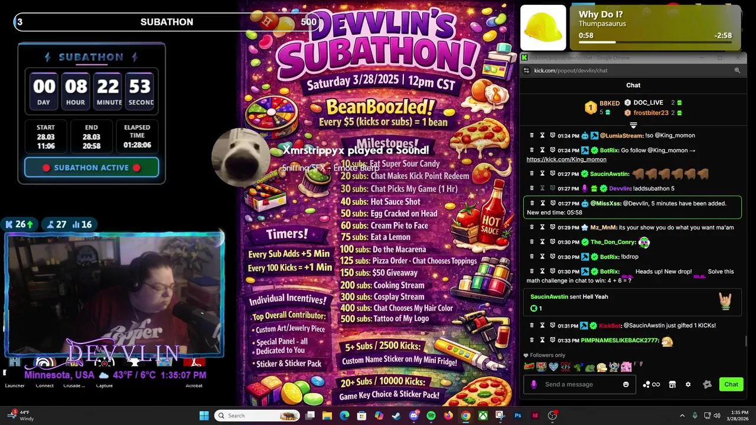
Task: Timeout KickBot using the hourglass icon
Action: click(542, 325)
